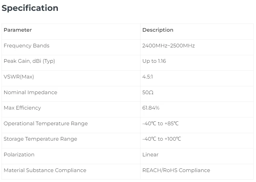This screenshot has height=182, width=256.
Task: Select the 4.5:1 VSWR value
Action: (x=147, y=77)
